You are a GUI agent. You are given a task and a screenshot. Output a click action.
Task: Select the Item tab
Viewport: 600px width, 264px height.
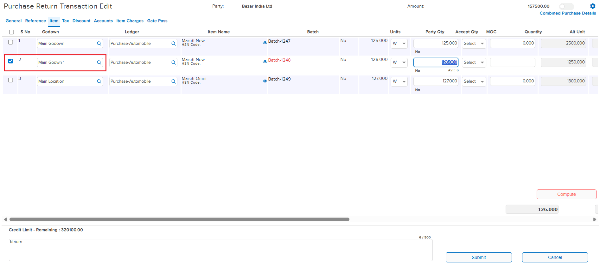pos(54,21)
